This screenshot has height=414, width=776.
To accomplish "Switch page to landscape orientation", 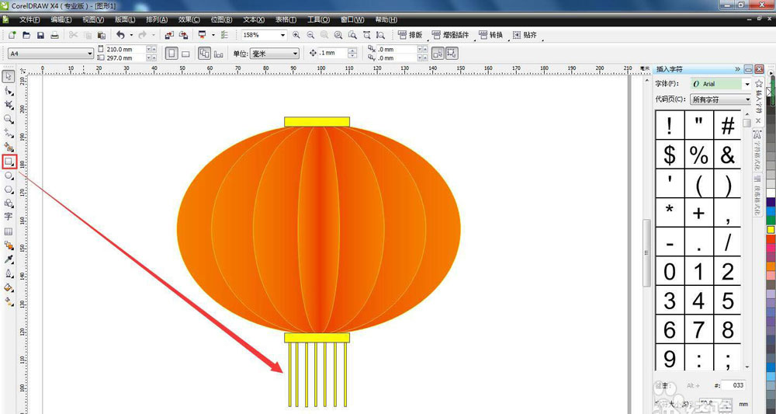I will point(186,53).
